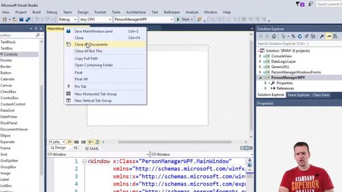Toggle snap to snaplines button

[x=90, y=142]
